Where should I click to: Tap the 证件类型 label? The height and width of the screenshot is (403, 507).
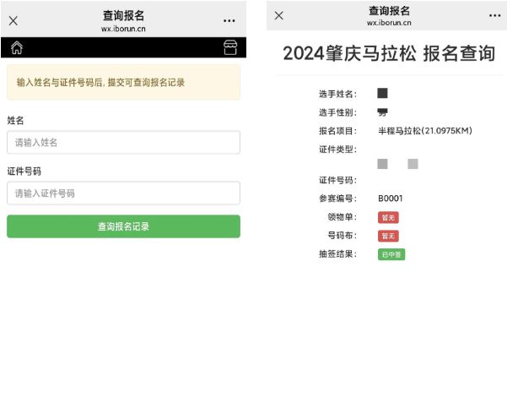pos(338,150)
